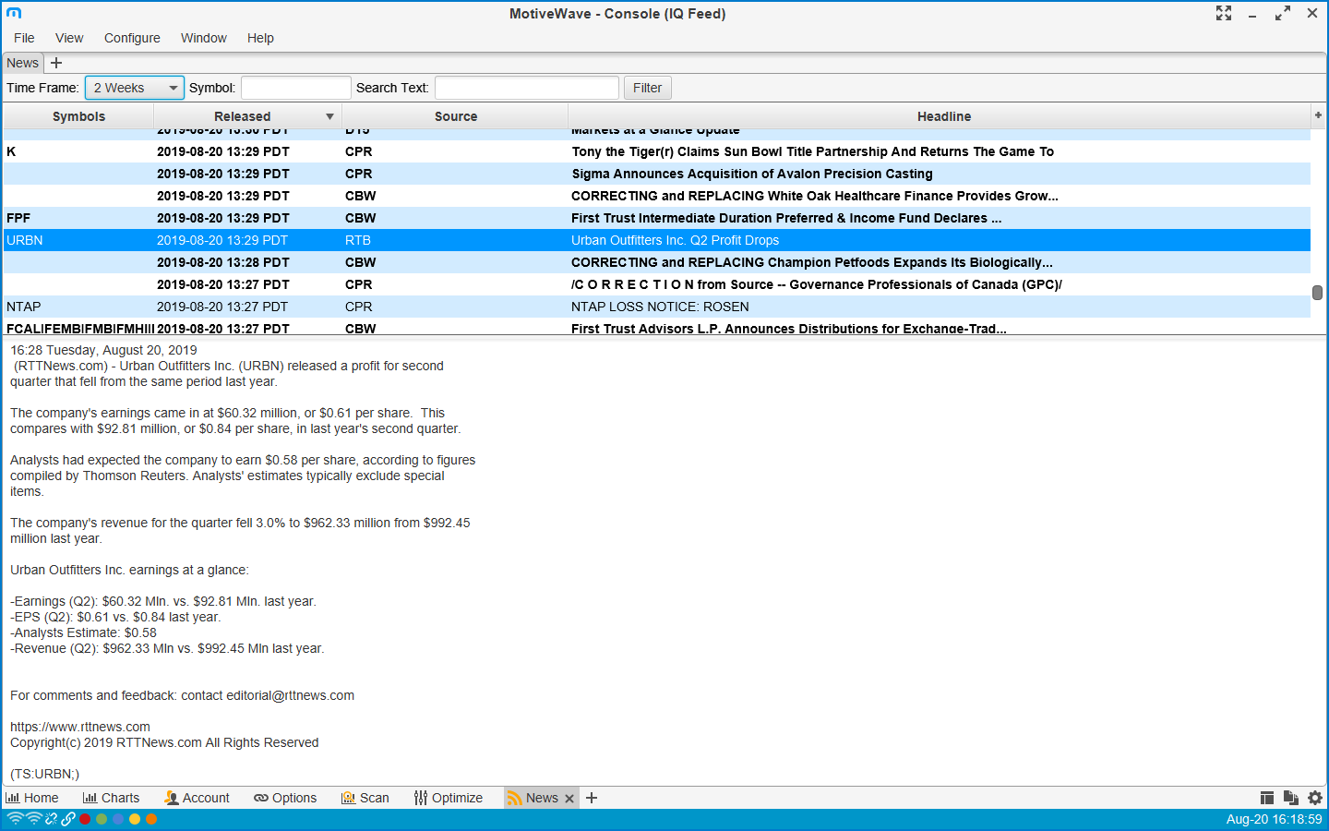Click the first Wi-Fi connection status icon
1329x831 pixels.
click(x=15, y=819)
